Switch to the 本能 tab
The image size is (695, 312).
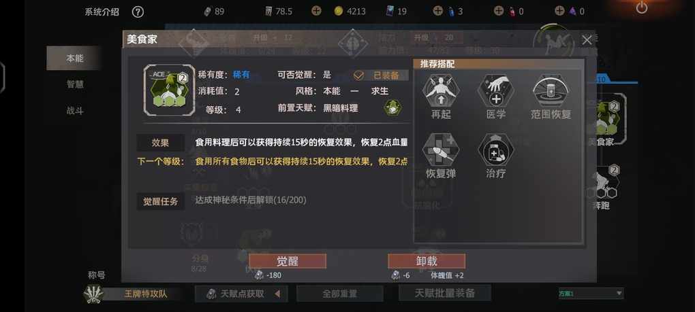74,58
